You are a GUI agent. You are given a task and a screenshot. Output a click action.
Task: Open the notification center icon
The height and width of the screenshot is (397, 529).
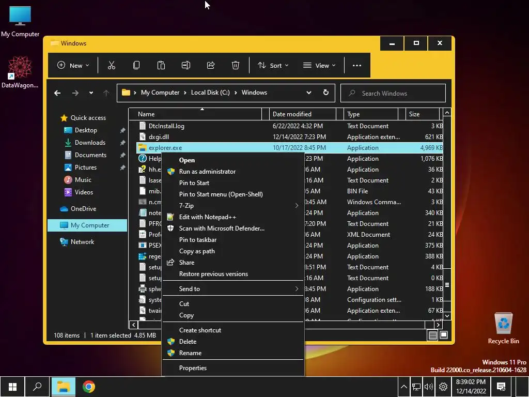(x=501, y=387)
